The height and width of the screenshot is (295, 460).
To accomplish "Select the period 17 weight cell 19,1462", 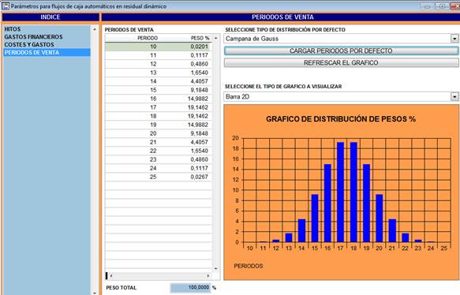I will pyautogui.click(x=198, y=107).
